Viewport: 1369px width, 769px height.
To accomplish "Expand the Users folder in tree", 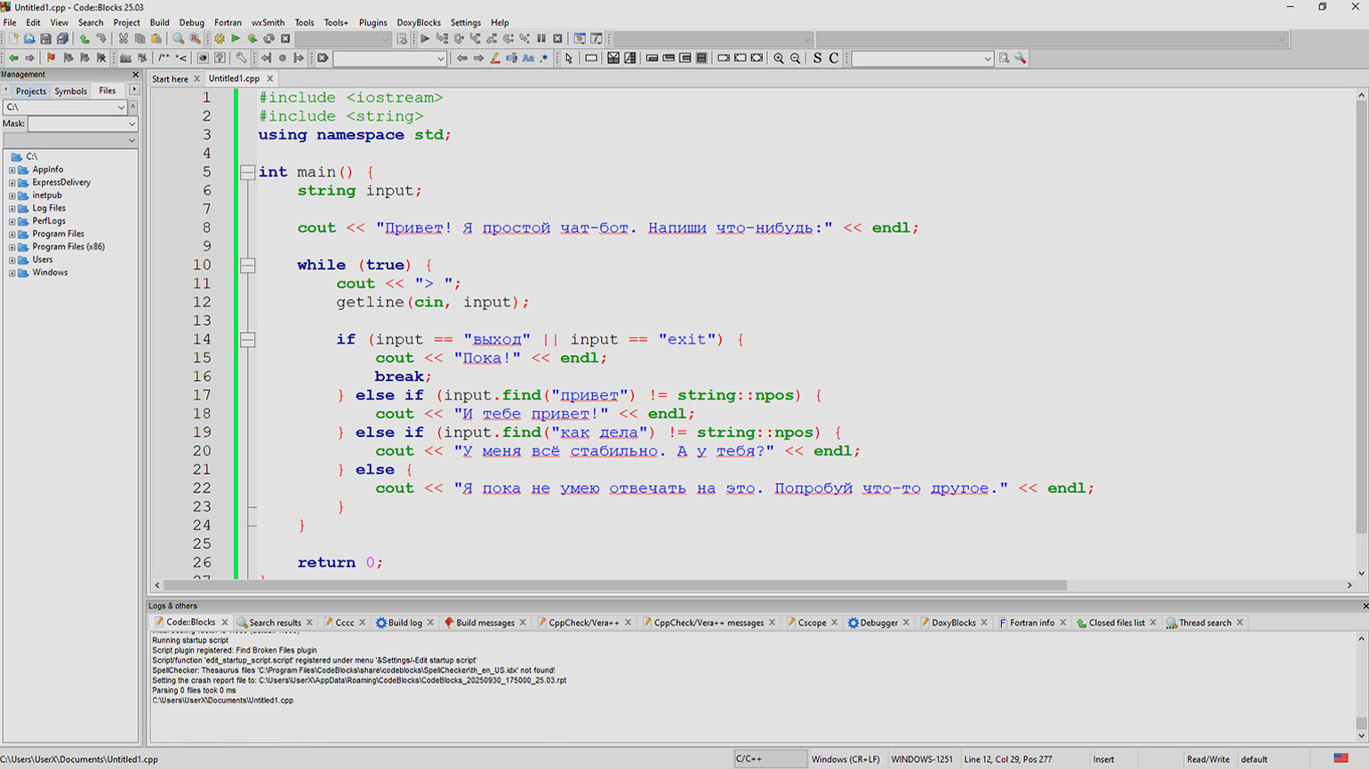I will click(x=12, y=260).
